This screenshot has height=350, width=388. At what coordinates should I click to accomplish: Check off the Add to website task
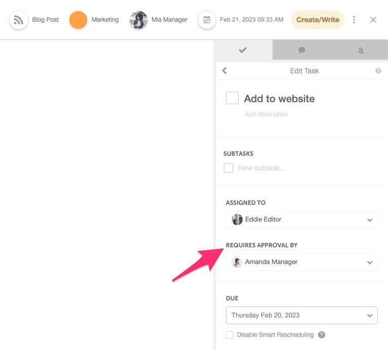coord(232,98)
